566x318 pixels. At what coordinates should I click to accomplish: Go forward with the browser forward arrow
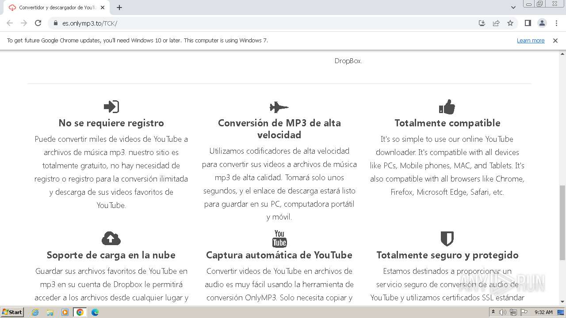pos(24,23)
